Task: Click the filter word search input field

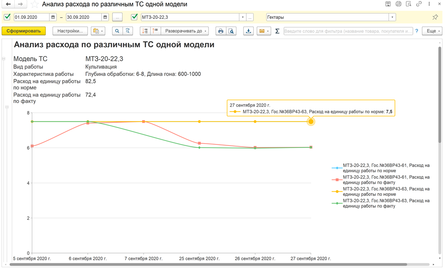Action: (x=348, y=31)
